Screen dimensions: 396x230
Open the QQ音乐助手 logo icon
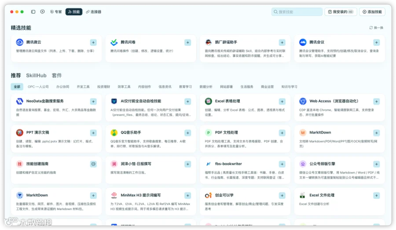coord(114,132)
